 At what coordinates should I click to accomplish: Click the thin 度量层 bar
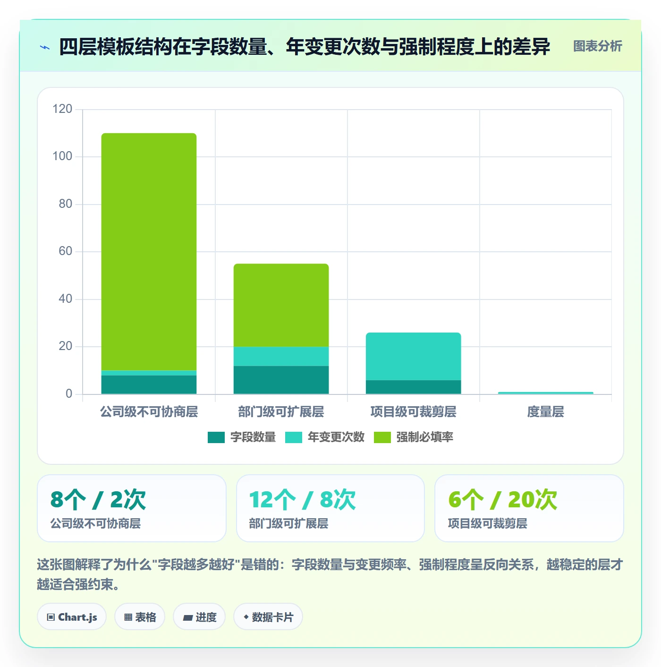545,393
